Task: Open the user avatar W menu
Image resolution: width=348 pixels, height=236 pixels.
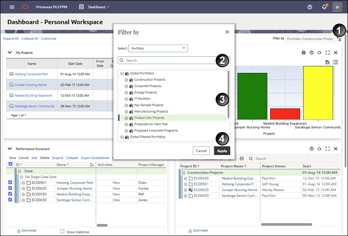Action: (x=337, y=7)
